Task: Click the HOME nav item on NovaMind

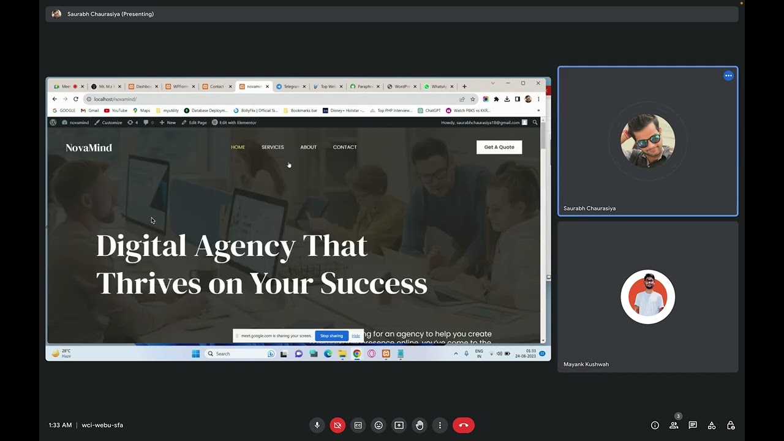Action: coord(238,147)
